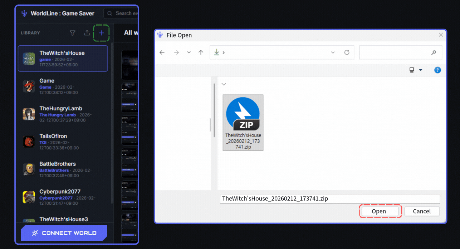Click the library list scrollbar
460x249 pixels.
(112, 123)
